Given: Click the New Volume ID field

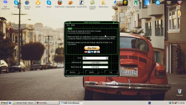Looking at the screenshot, I should tap(95, 67).
